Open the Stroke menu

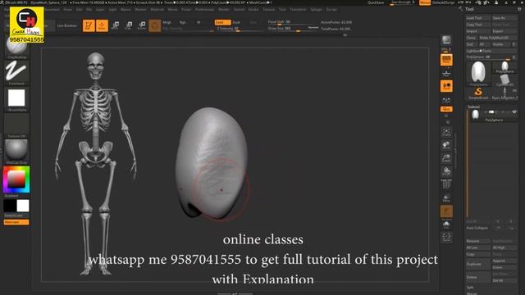click(253, 9)
